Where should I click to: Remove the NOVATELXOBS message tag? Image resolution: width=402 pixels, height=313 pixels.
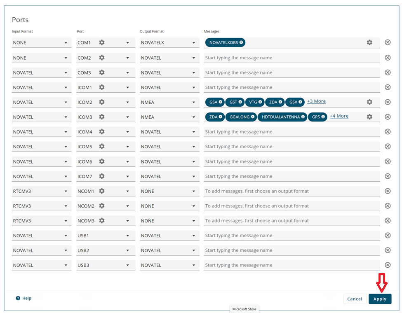241,42
